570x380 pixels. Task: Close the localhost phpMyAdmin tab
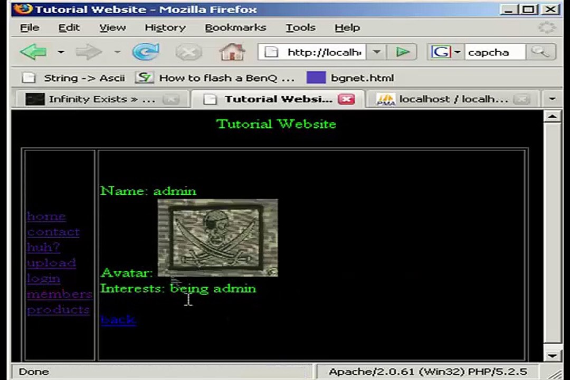click(522, 99)
